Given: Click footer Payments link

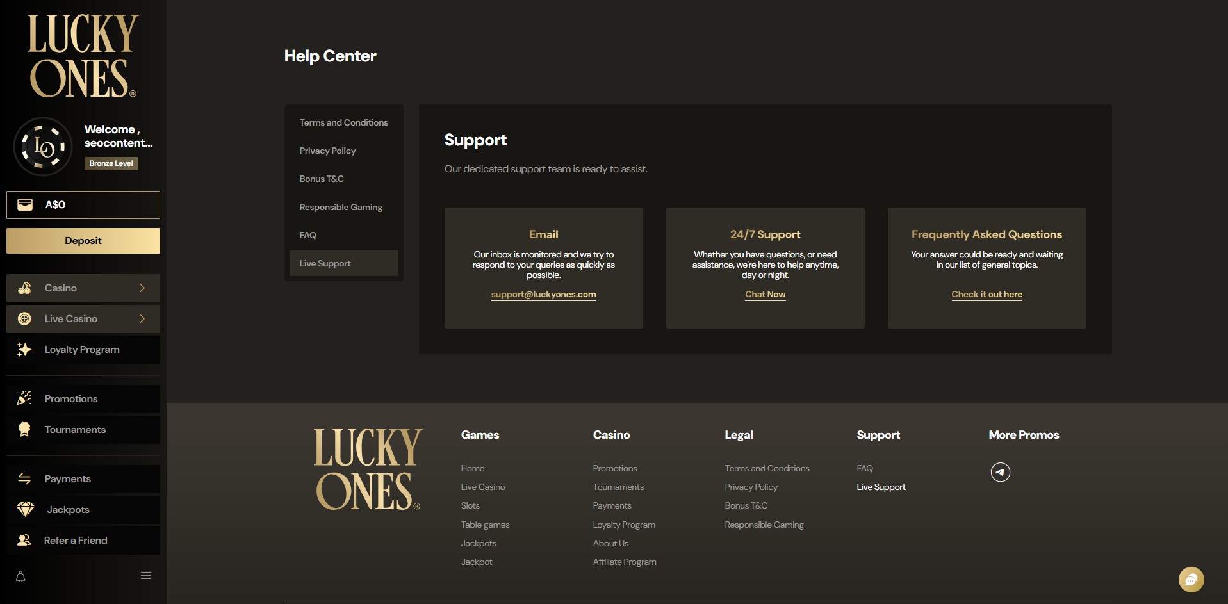Looking at the screenshot, I should click(612, 505).
